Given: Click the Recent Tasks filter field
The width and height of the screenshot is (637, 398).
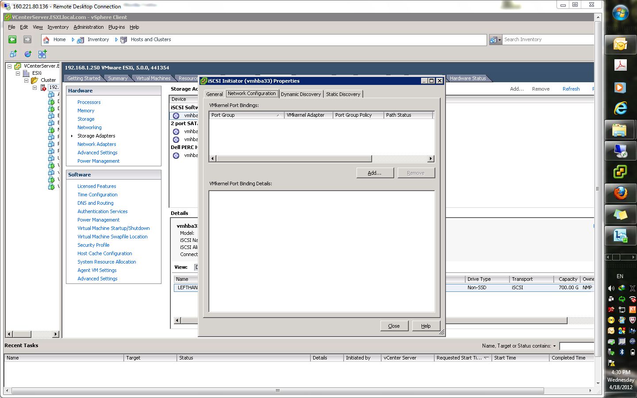Looking at the screenshot, I should point(577,346).
